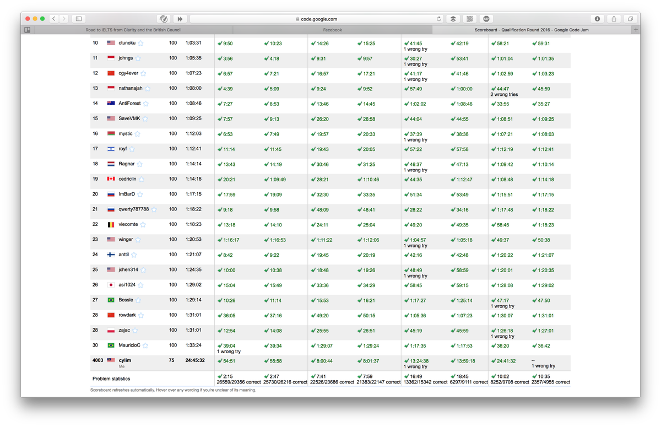Open the ABP Adblock Plus icon
The image size is (661, 427).
(486, 19)
